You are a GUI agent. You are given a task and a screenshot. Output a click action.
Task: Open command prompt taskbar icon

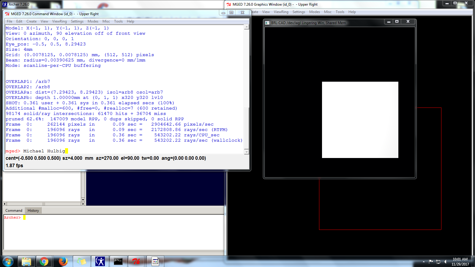coord(118,261)
